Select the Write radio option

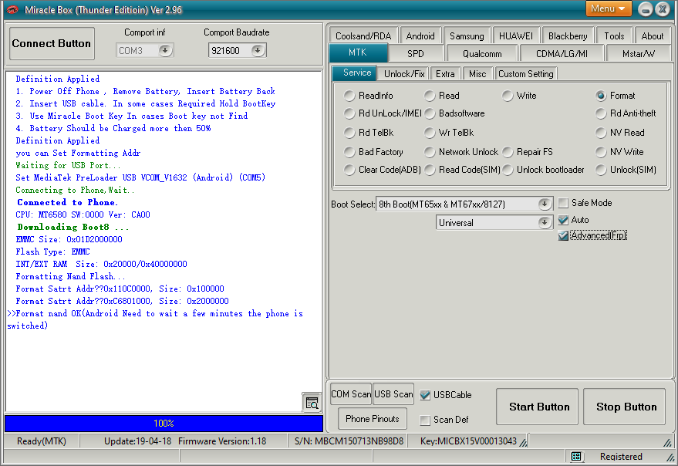click(x=519, y=96)
